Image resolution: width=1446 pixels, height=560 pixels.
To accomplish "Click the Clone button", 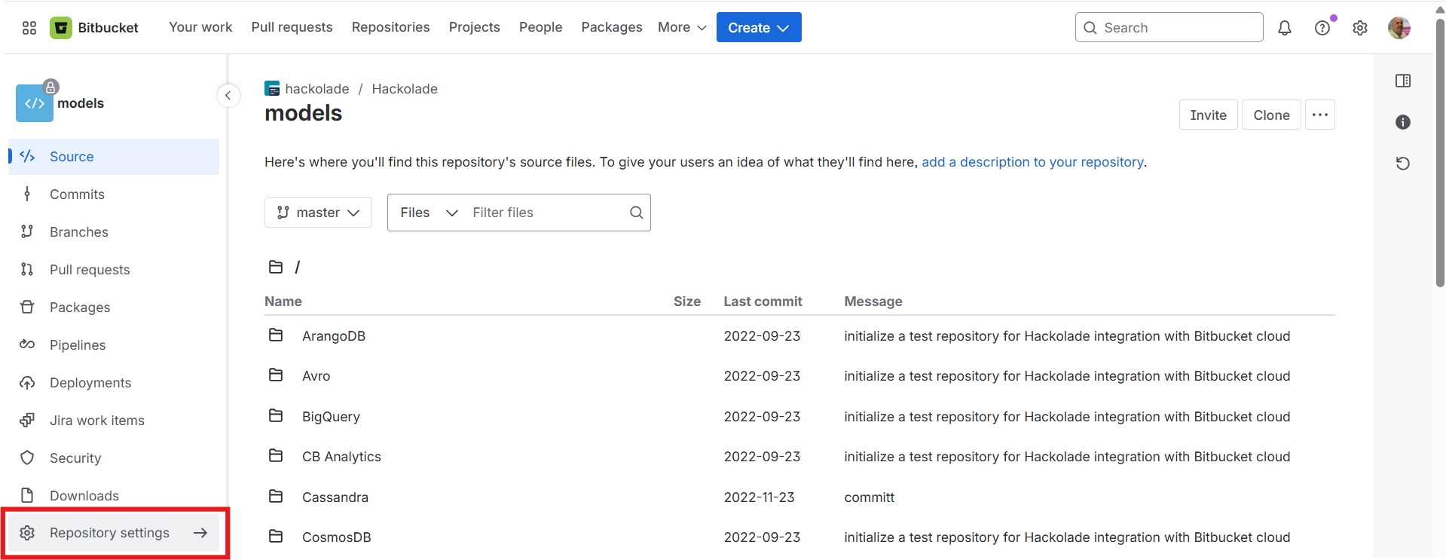I will click(x=1271, y=115).
